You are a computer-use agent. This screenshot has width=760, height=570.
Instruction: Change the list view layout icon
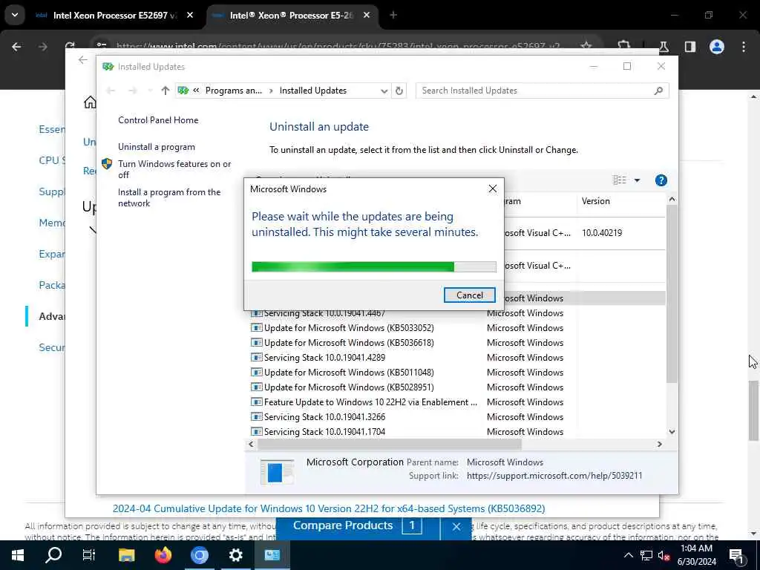620,180
